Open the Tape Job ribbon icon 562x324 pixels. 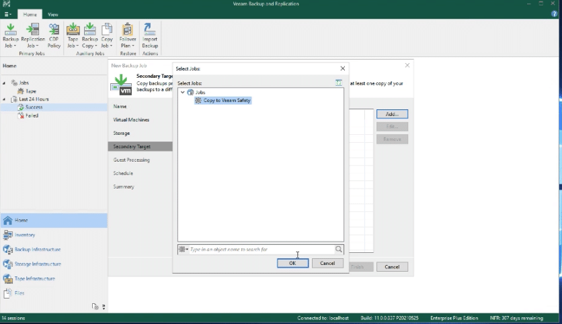point(73,36)
